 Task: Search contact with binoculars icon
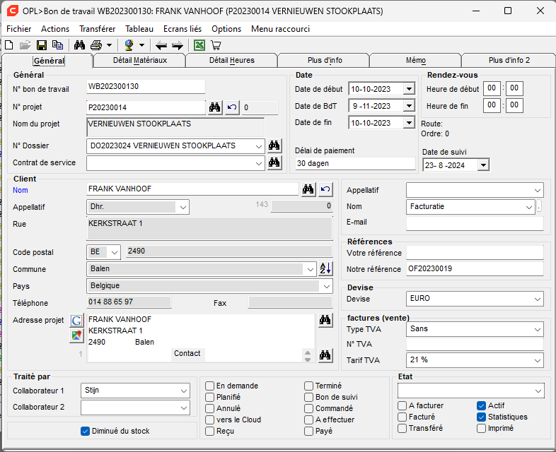tap(325, 355)
